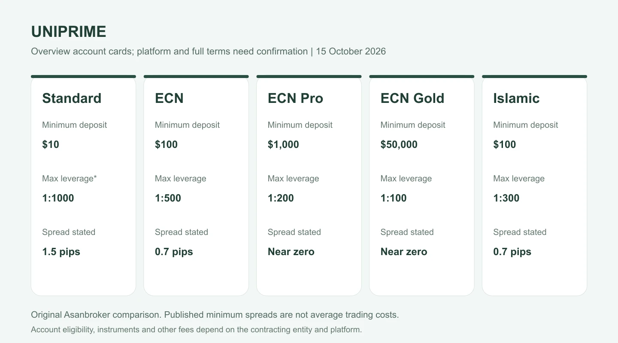Click the Max leverage* label with asterisk
This screenshot has width=618, height=343.
pyautogui.click(x=70, y=179)
